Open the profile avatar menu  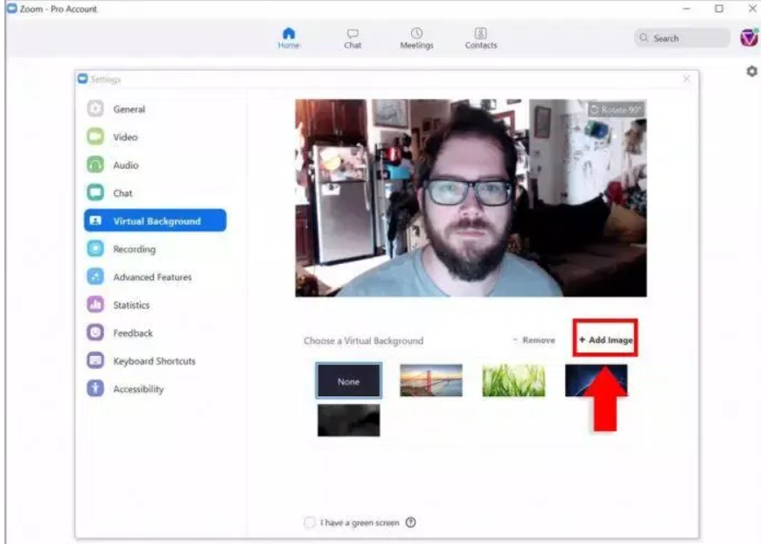pyautogui.click(x=749, y=38)
